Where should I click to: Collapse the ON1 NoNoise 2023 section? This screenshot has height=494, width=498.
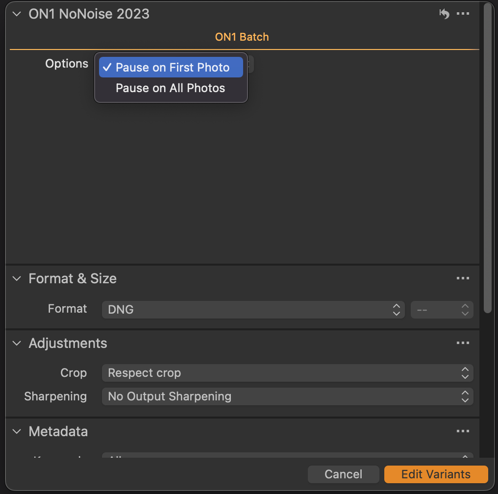tap(17, 14)
